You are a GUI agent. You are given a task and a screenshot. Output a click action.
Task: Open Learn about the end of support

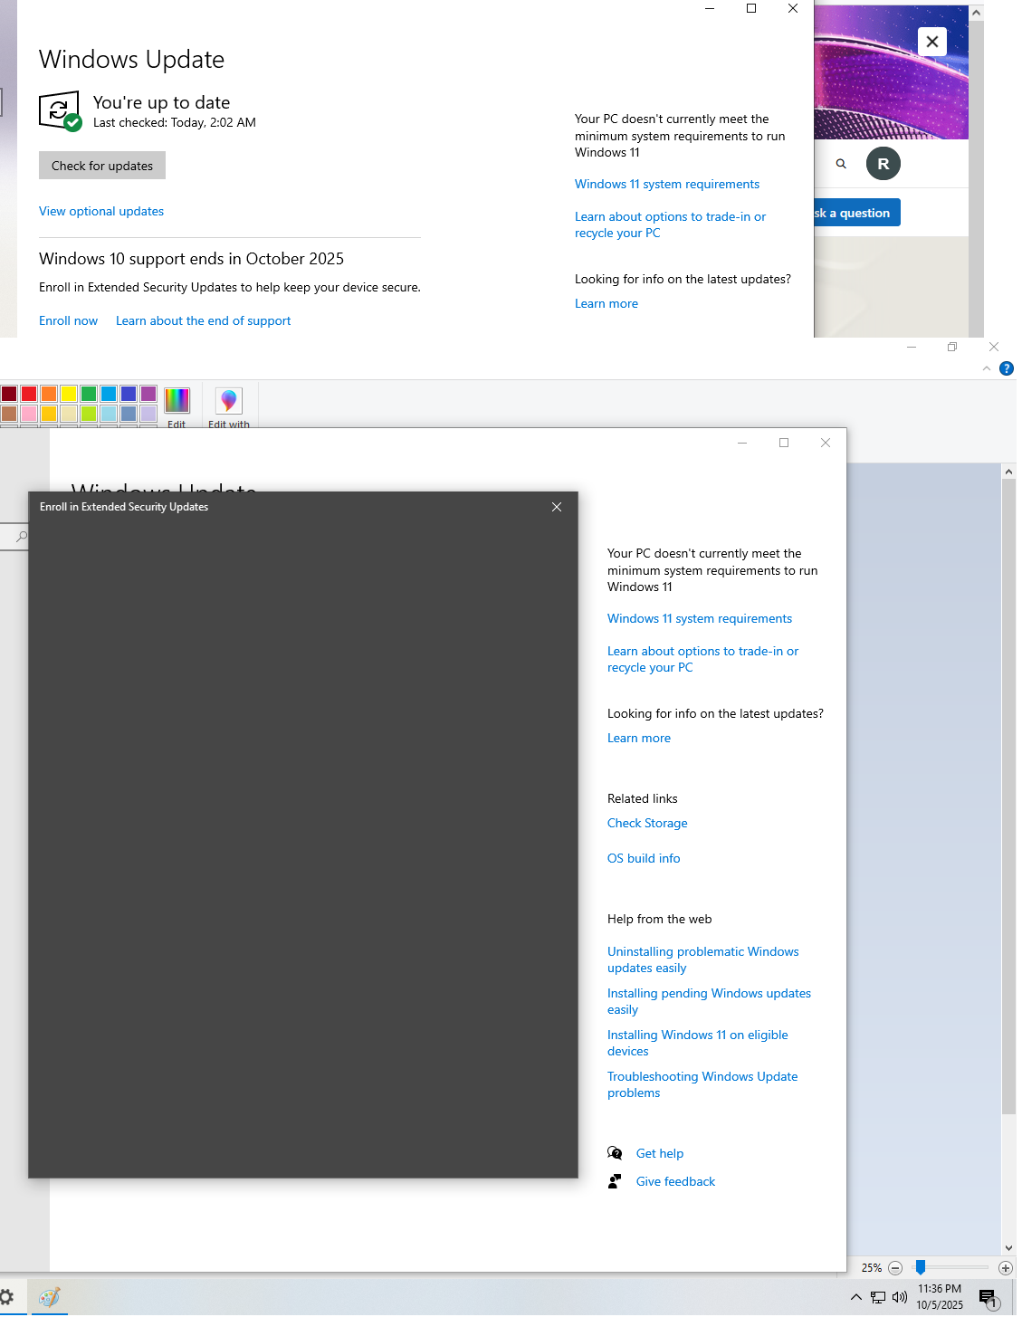click(x=203, y=320)
